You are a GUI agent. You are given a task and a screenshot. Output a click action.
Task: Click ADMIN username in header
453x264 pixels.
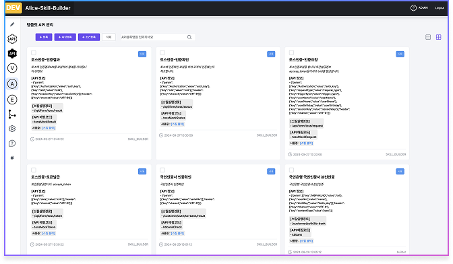pos(423,8)
